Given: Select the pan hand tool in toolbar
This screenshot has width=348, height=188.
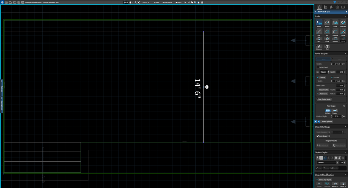Looking at the screenshot, I should point(130,2).
